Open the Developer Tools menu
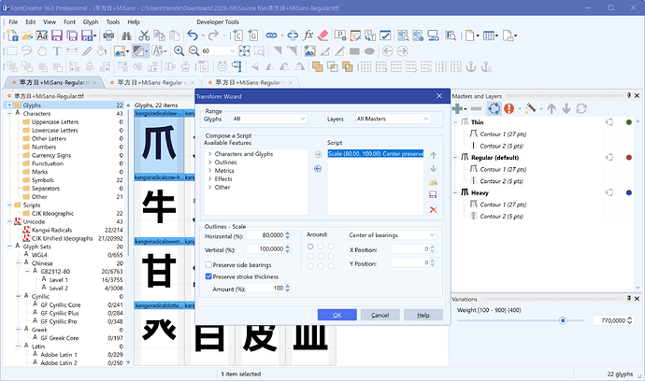The width and height of the screenshot is (645, 381). point(218,22)
